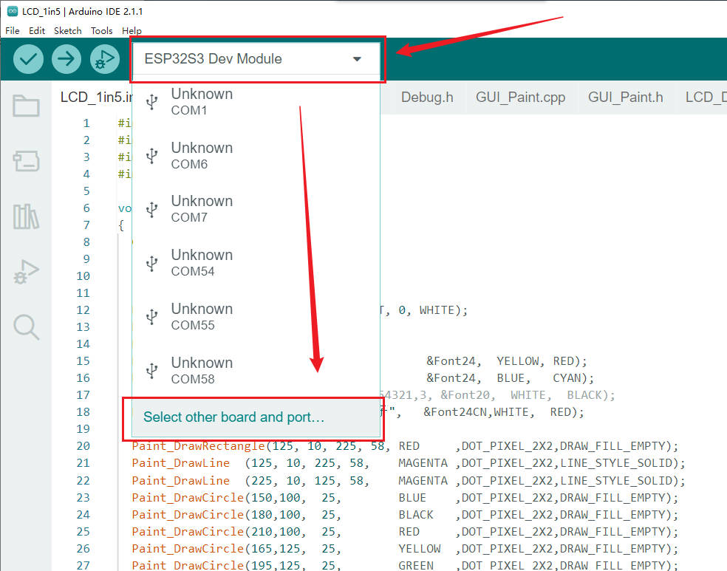Click BLUE argument on line 23
The width and height of the screenshot is (727, 571).
click(x=412, y=498)
